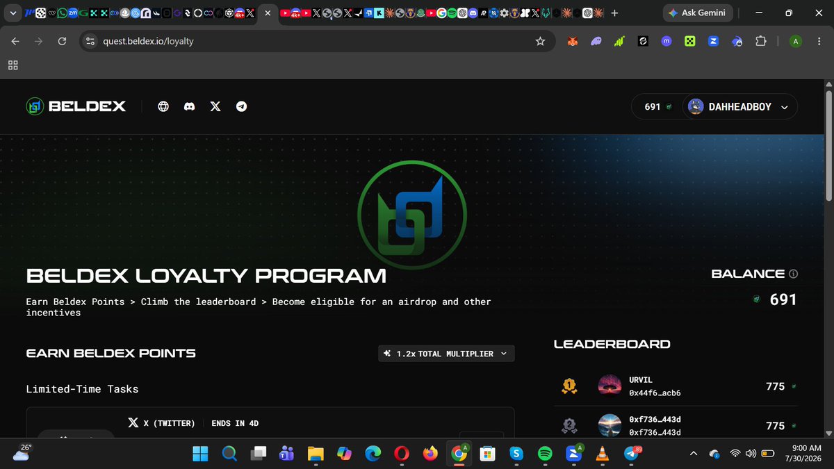
Task: Expand the 1.2x Total Multiplier dropdown
Action: pyautogui.click(x=446, y=354)
